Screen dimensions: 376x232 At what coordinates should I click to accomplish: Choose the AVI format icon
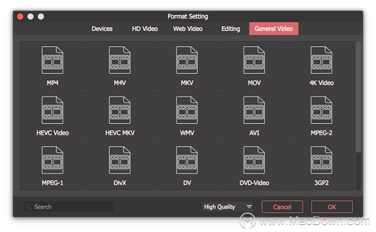click(x=254, y=110)
